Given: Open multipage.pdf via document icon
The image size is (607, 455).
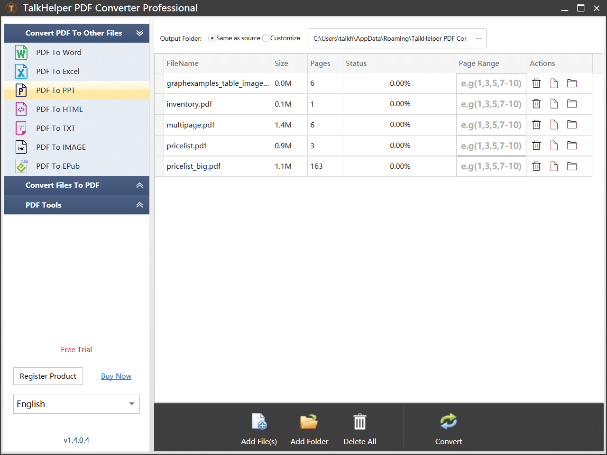Looking at the screenshot, I should point(554,125).
